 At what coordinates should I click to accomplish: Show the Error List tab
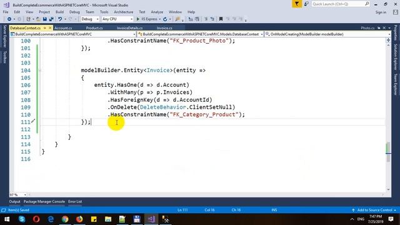[75, 201]
